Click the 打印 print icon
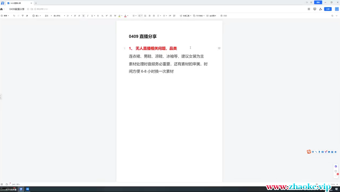 224,16
